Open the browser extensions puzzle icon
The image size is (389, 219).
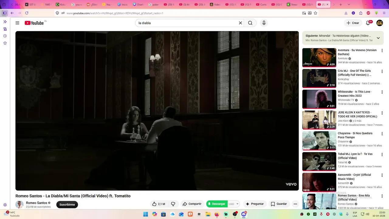point(361,13)
